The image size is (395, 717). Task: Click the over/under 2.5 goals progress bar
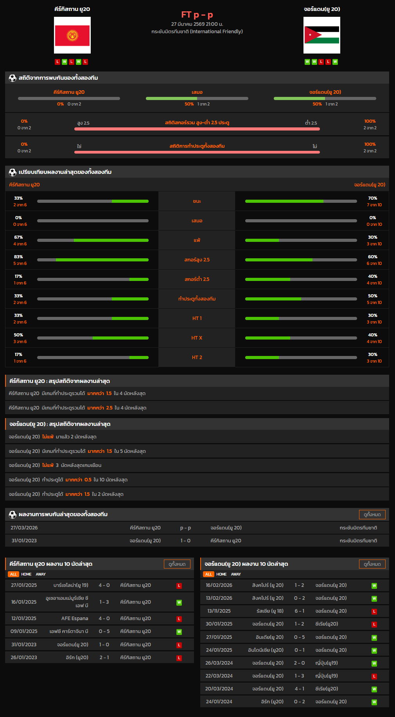click(197, 129)
